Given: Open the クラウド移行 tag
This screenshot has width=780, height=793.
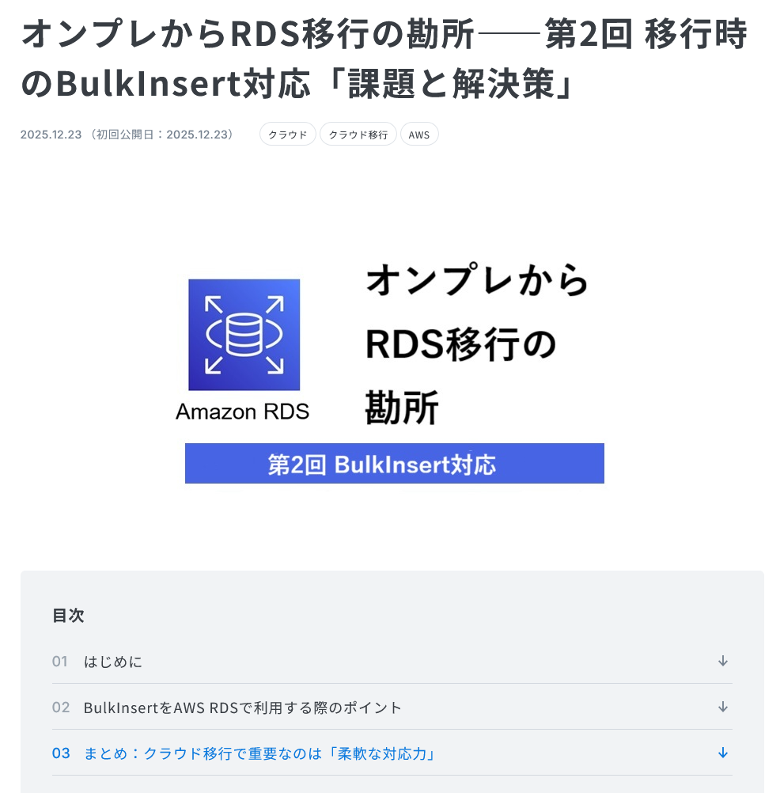Looking at the screenshot, I should click(358, 135).
